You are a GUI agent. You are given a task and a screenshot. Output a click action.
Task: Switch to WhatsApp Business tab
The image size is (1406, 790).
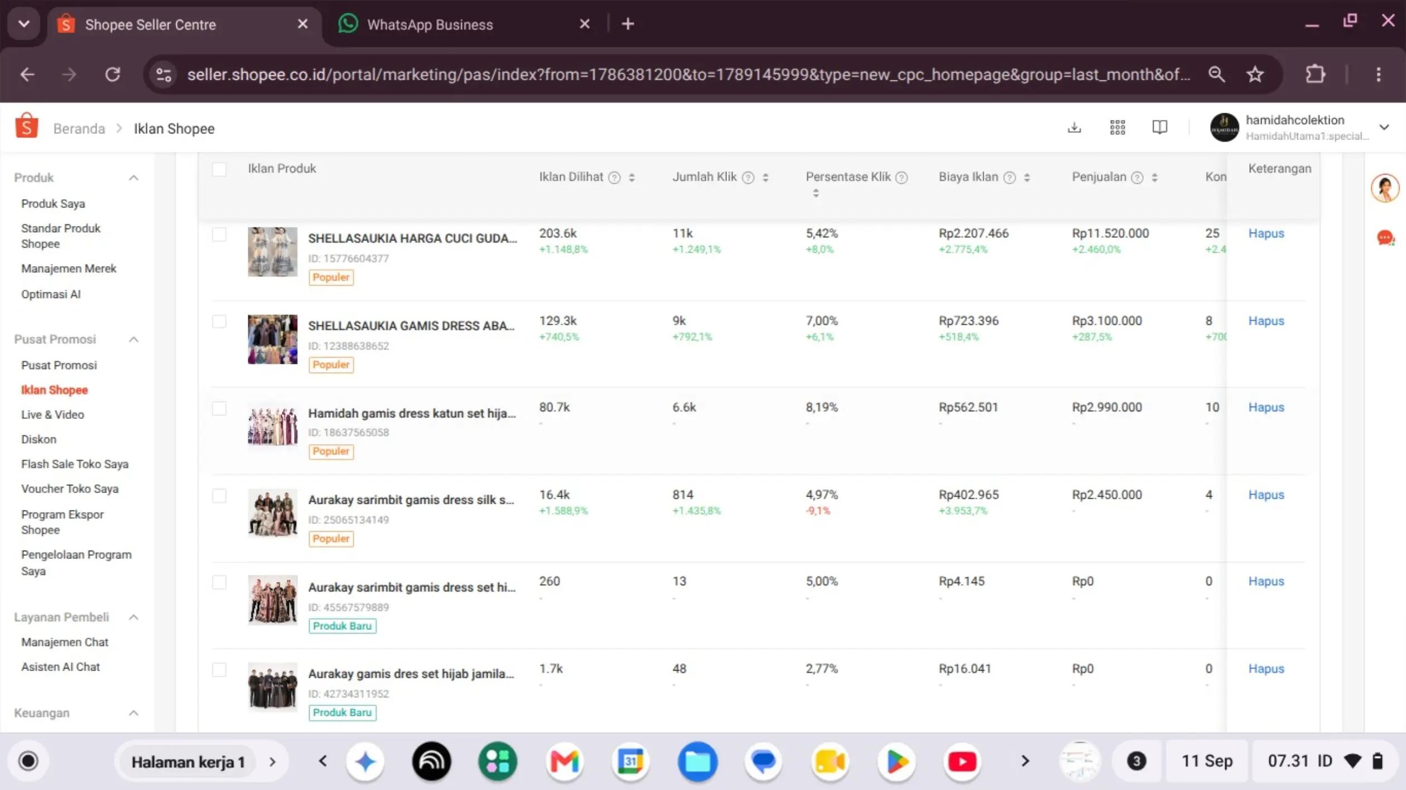463,25
